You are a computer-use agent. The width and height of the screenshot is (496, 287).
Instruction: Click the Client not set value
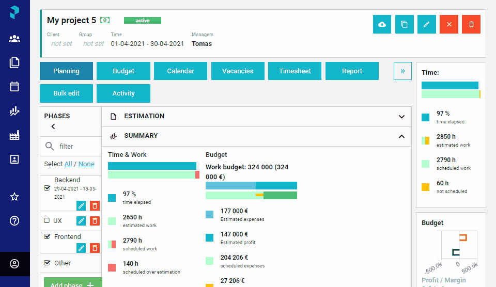(x=61, y=44)
